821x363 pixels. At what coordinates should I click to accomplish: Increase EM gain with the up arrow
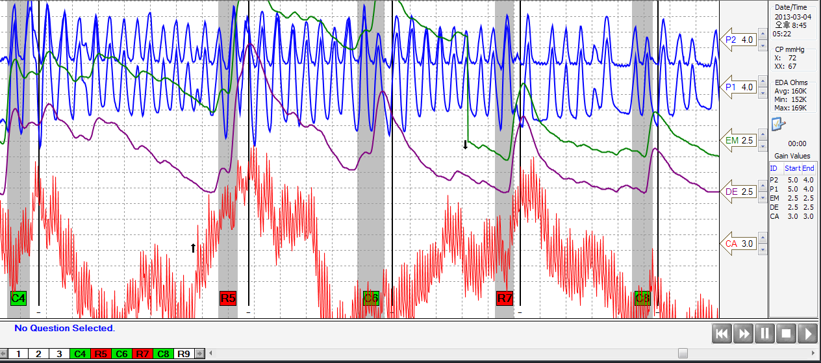tap(763, 135)
